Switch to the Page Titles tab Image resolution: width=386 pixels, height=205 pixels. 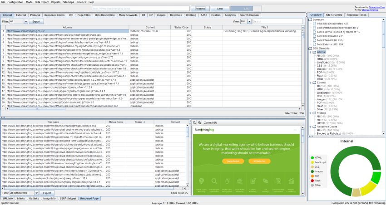click(84, 15)
